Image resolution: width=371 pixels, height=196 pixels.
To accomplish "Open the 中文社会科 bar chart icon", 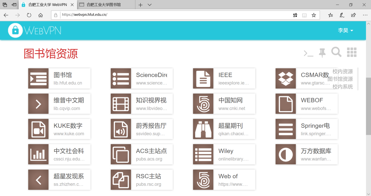I will point(38,154).
